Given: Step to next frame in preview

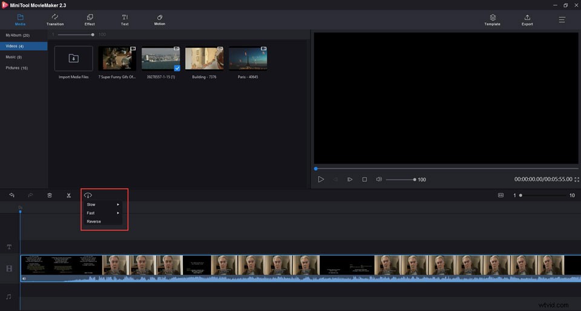Looking at the screenshot, I should tap(350, 179).
